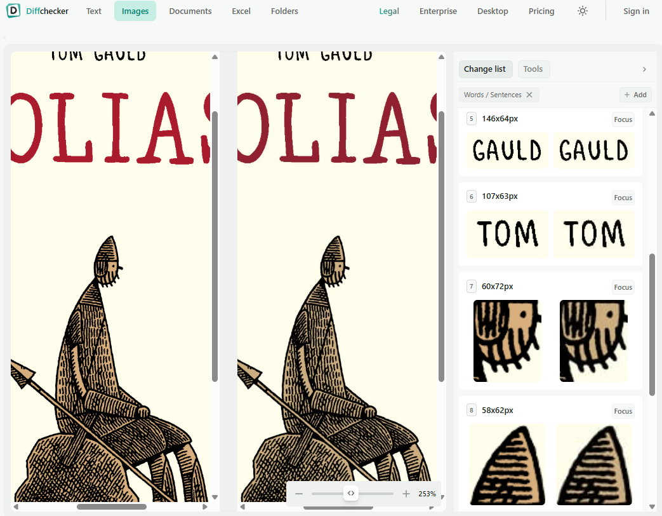The width and height of the screenshot is (662, 516).
Task: Select the left TOM thumbnail in change 6
Action: point(507,234)
